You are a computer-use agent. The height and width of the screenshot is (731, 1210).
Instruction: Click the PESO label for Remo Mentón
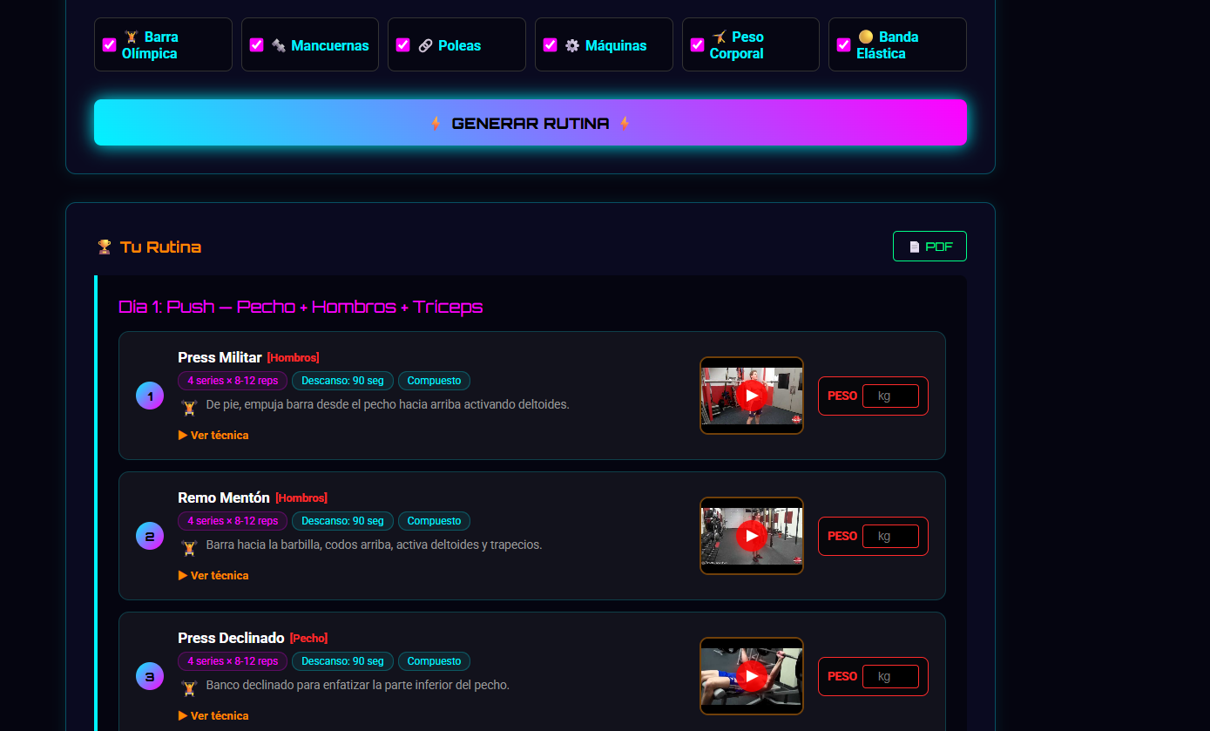click(x=842, y=536)
